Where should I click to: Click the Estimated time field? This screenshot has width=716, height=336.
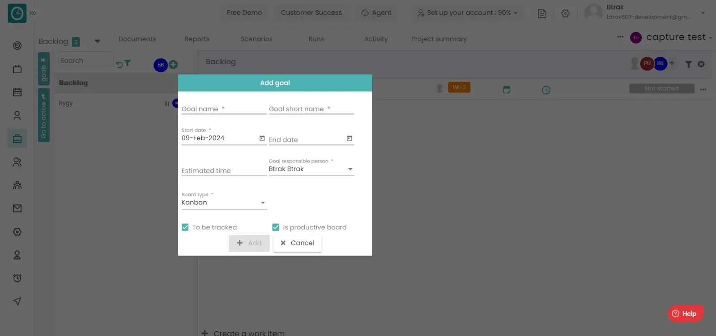click(224, 170)
